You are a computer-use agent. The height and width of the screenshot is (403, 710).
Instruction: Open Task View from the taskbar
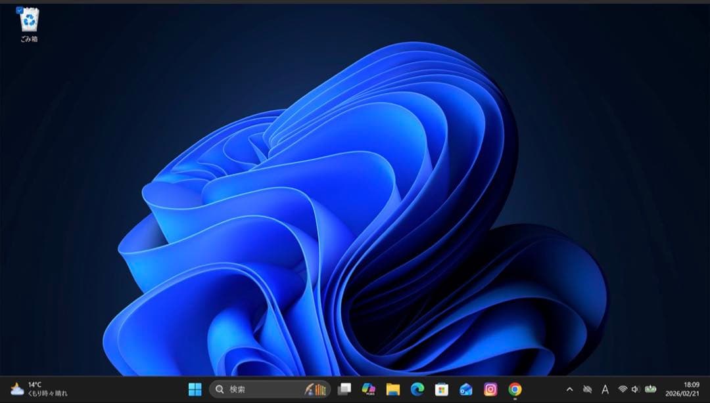[x=344, y=389]
